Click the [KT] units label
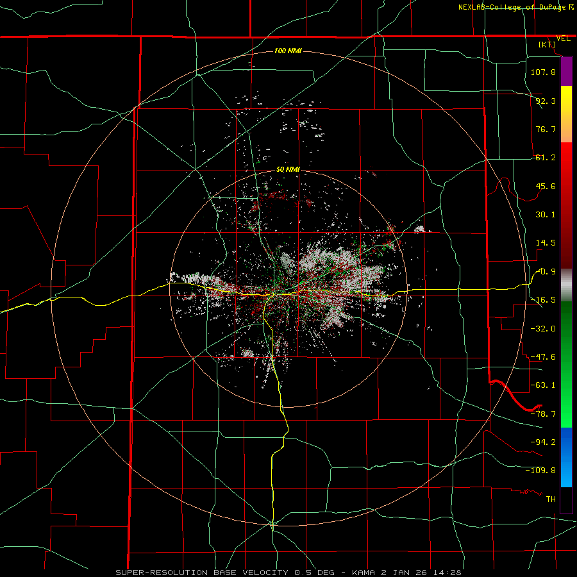This screenshot has width=577, height=577. click(x=548, y=44)
